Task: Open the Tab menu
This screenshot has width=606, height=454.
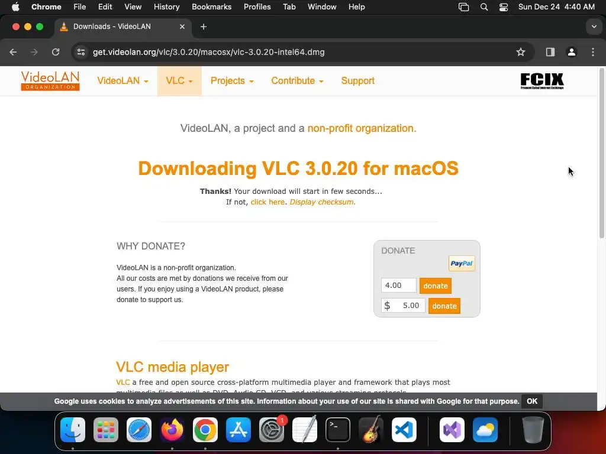Action: (289, 7)
